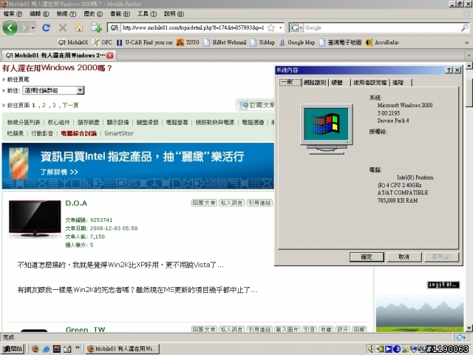The image size is (473, 355).
Task: Open the 工具 (T) menu
Action: 147,14
